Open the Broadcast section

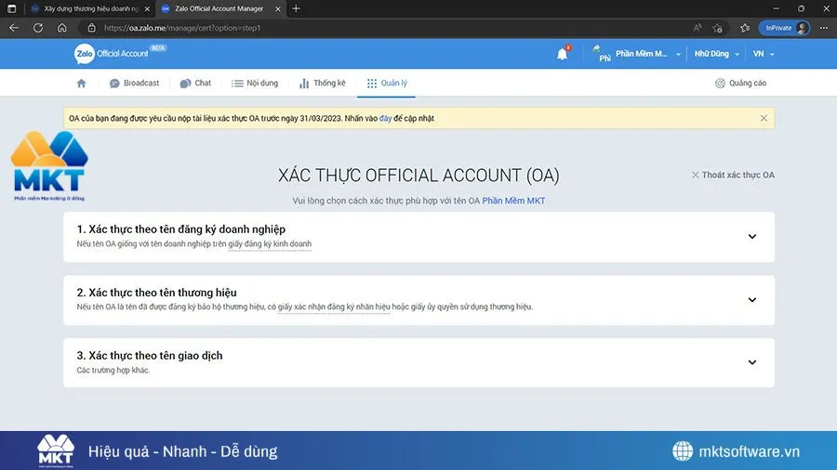click(134, 84)
